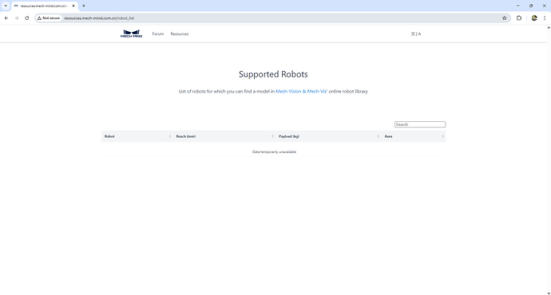
Task: Go back to the previous page
Action: (6, 18)
